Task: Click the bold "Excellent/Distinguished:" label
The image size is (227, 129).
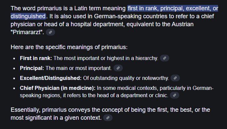Action: 51,78
